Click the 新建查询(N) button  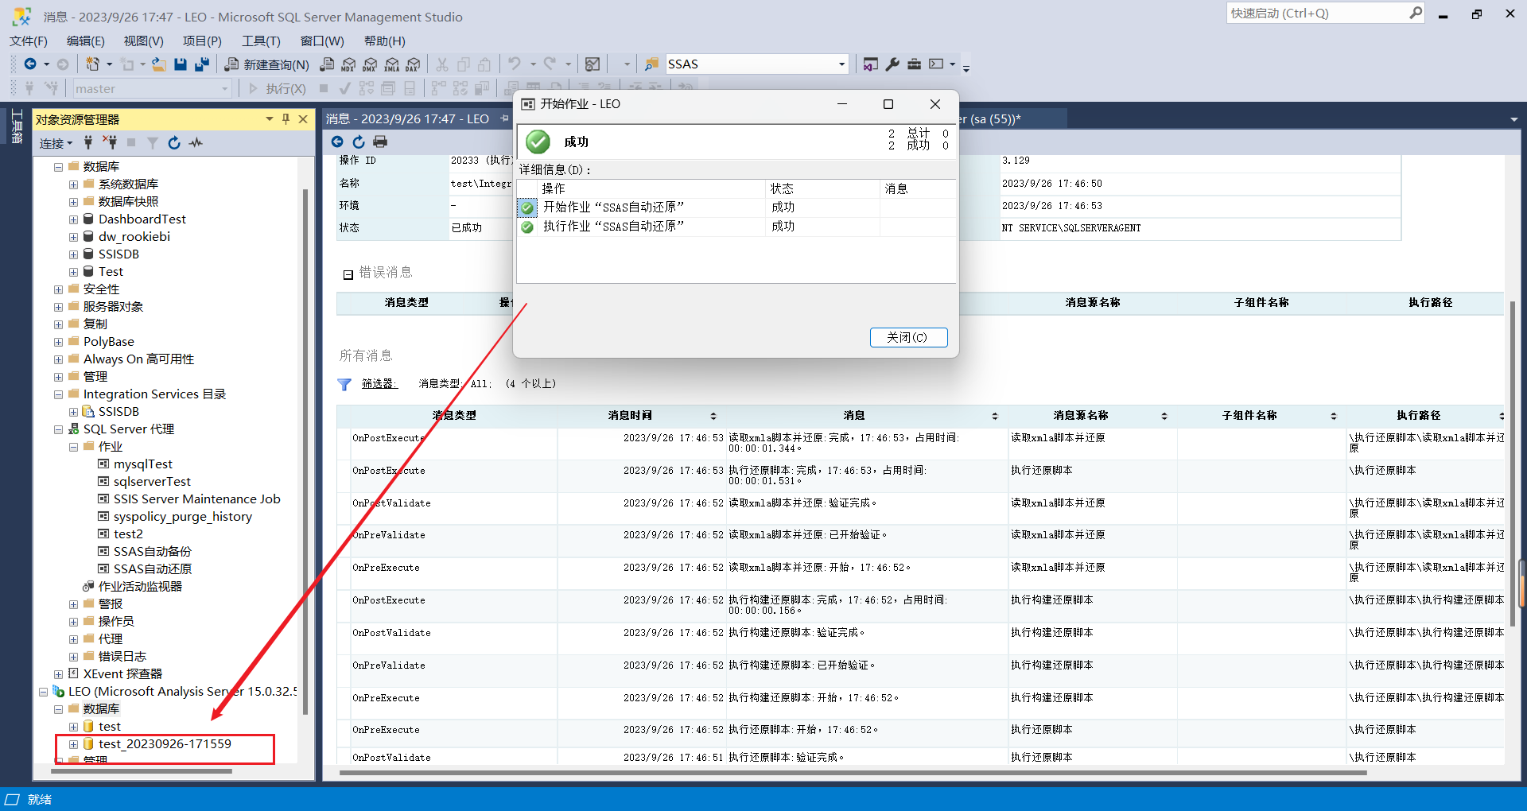pos(267,64)
